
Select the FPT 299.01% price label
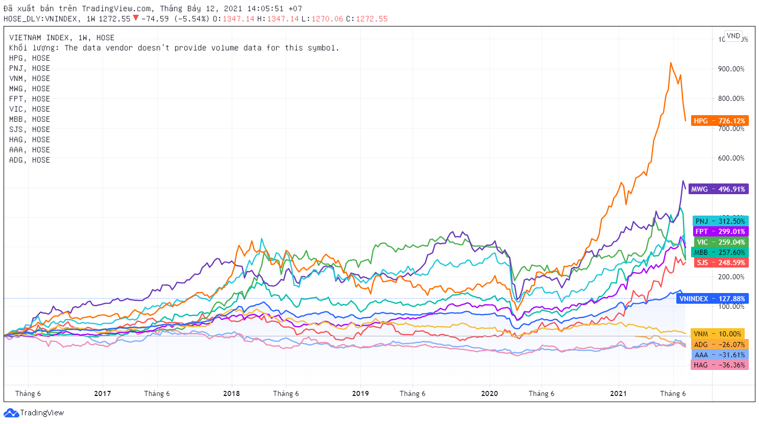pos(720,231)
